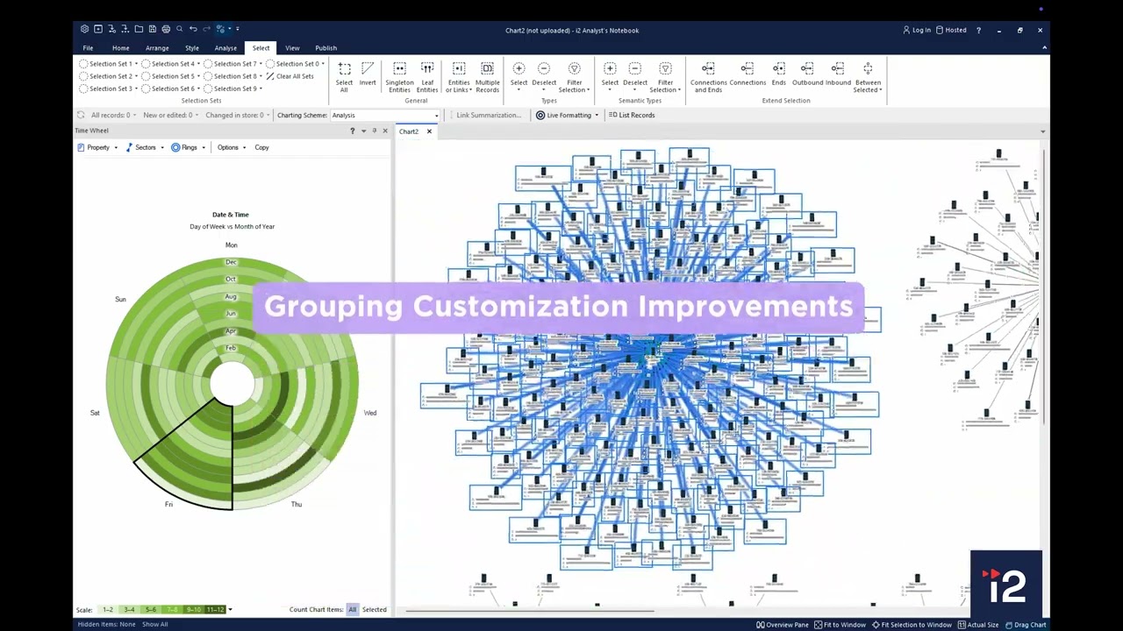Switch to the Analyse ribbon tab
The image size is (1123, 631).
225,48
